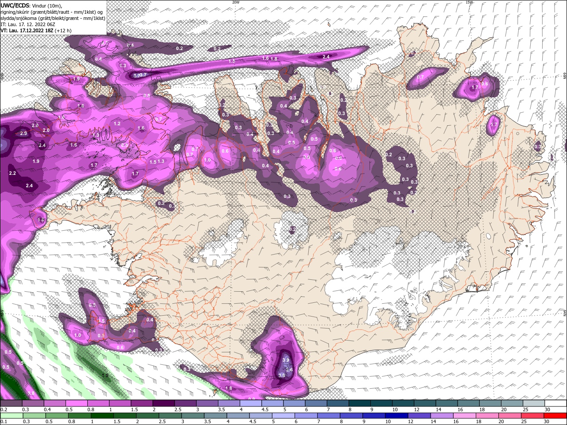Click snow scale swatch between 1 and 1.5

120,403
